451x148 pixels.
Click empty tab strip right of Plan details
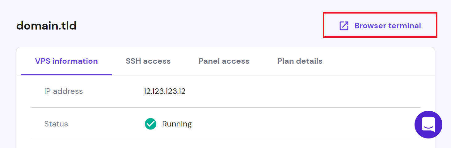pos(377,61)
